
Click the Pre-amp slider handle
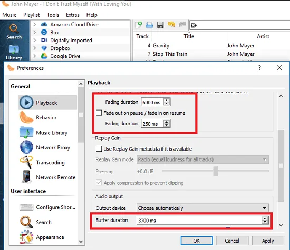click(216, 171)
